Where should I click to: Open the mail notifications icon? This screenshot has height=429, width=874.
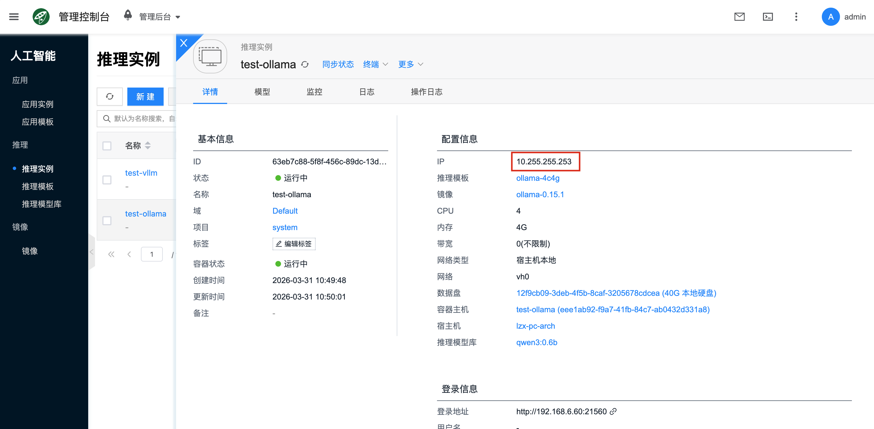point(739,17)
